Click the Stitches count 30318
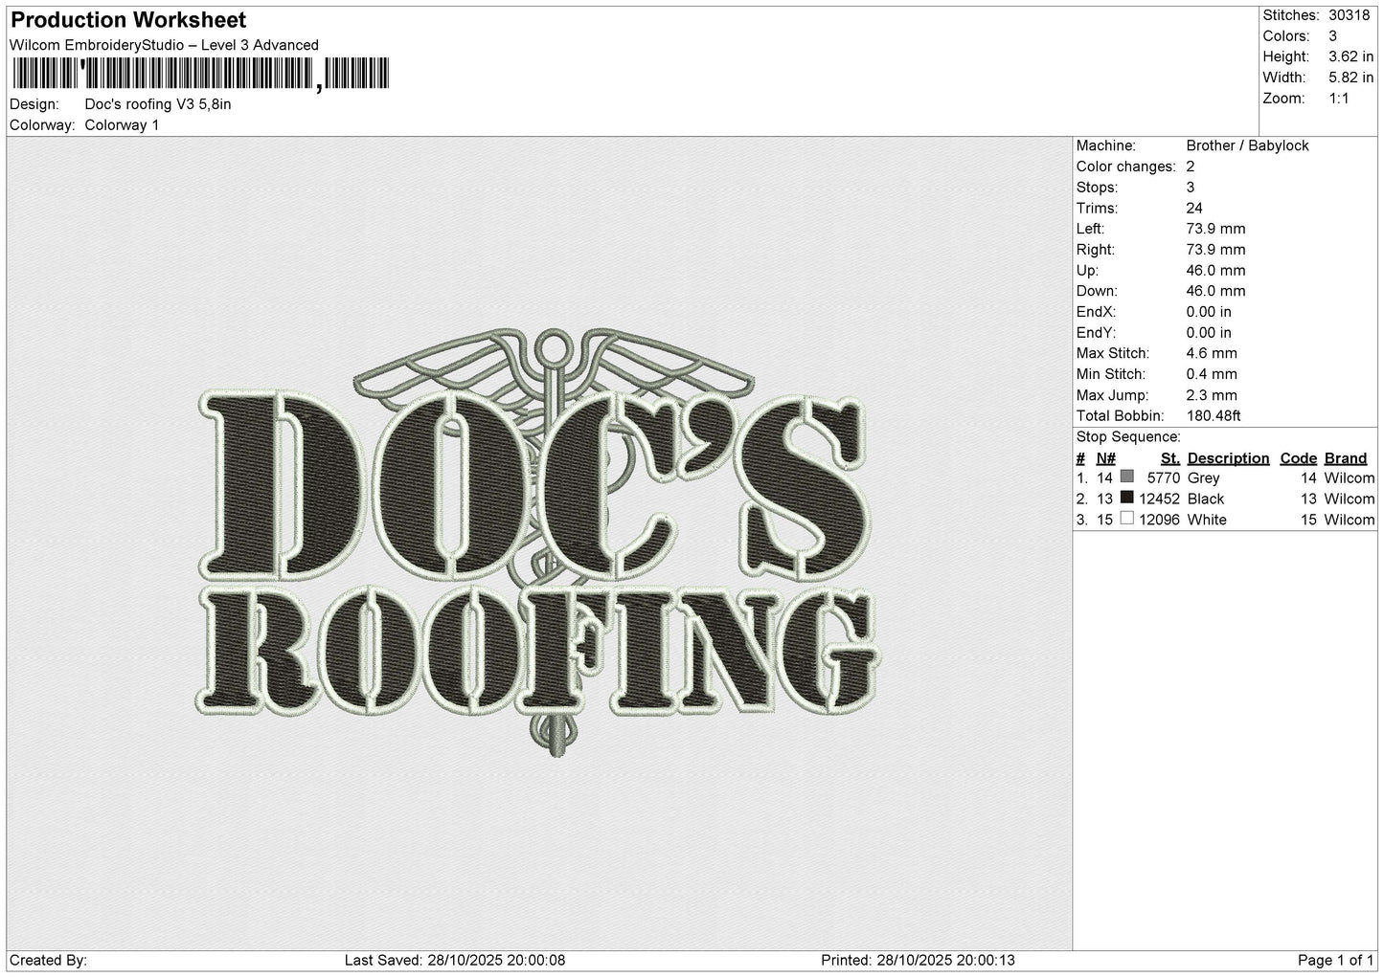This screenshot has height=977, width=1384. point(1350,15)
